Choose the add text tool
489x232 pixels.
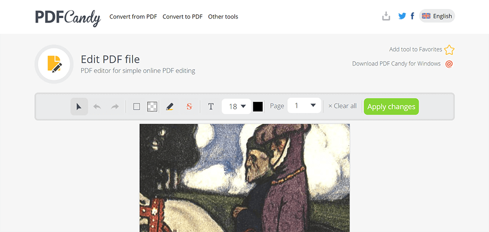coord(211,107)
